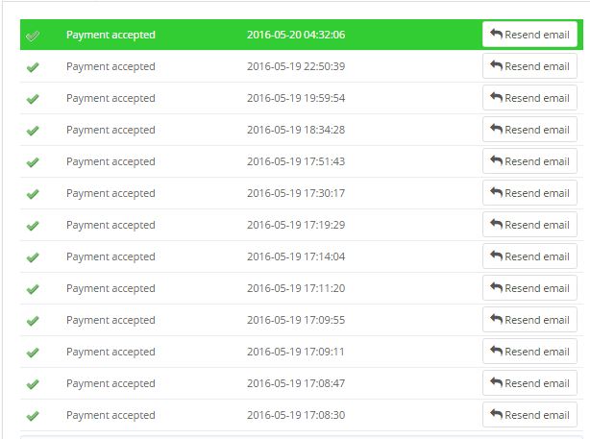Click green checkmark for 18:34:28 entry
This screenshot has width=590, height=439.
[x=33, y=130]
